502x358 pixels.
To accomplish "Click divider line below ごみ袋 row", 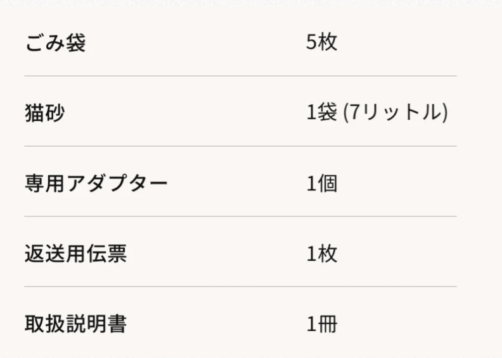I will tap(240, 76).
